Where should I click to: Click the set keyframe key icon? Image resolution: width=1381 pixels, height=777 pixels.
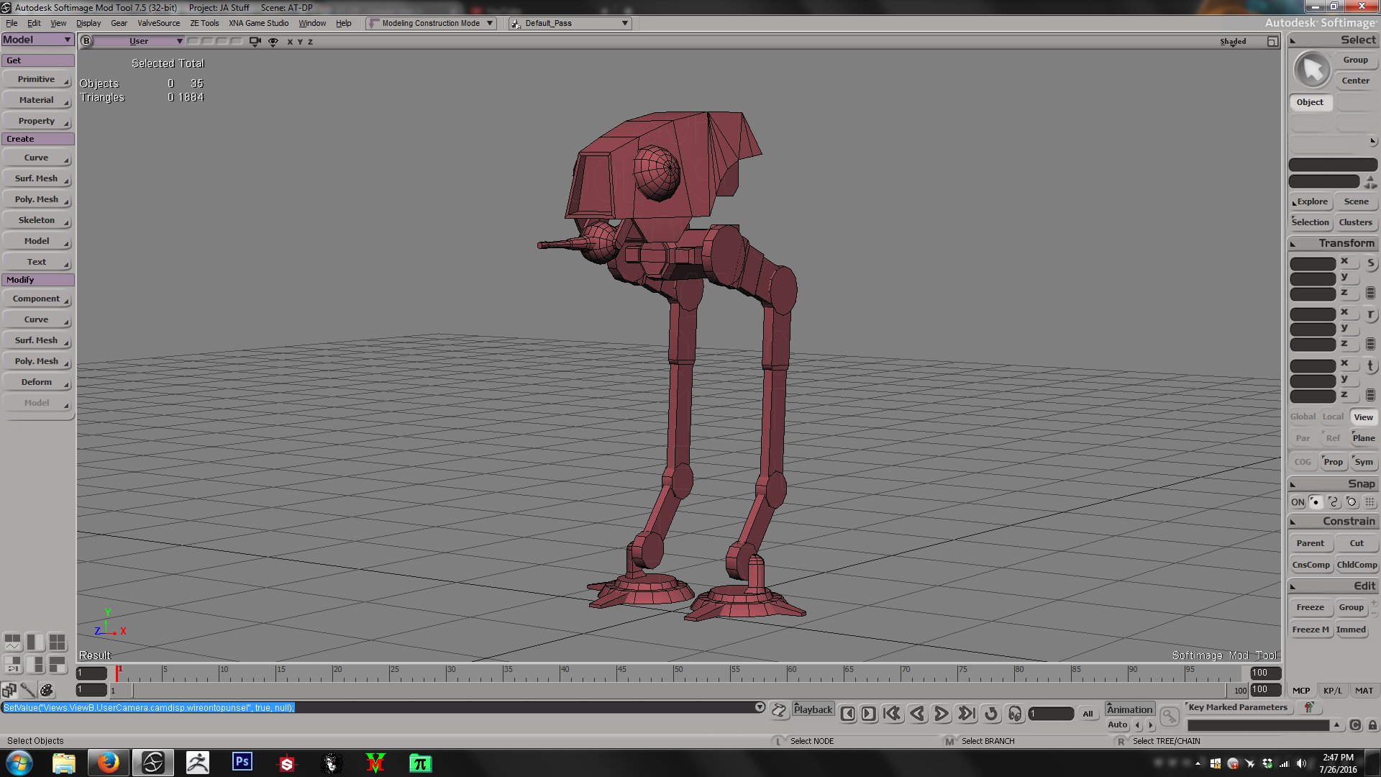[1170, 716]
